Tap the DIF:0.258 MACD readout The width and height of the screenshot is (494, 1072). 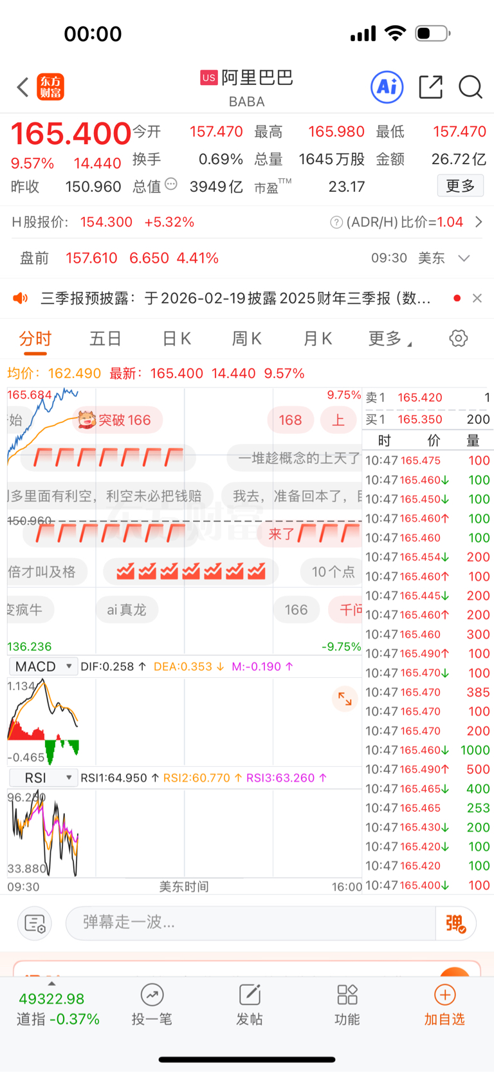[113, 667]
